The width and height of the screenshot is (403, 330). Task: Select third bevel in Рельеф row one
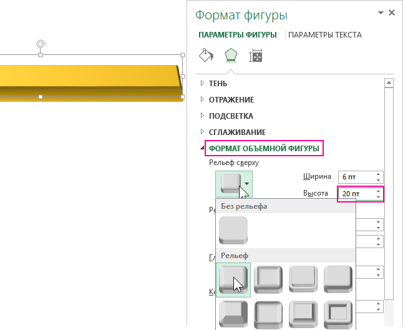303,280
